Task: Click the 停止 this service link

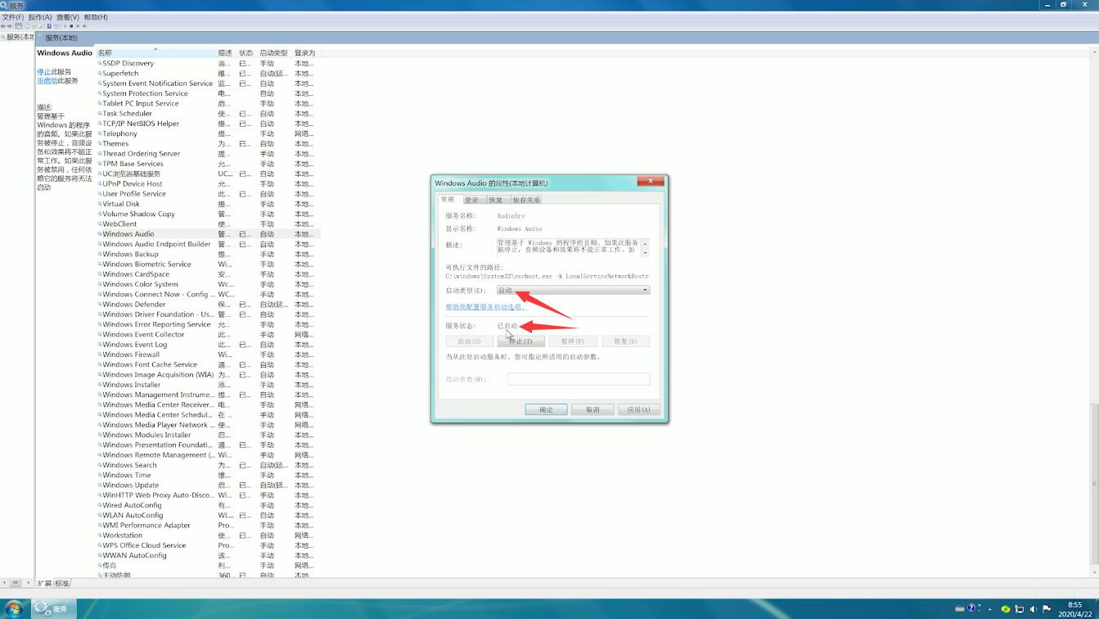Action: (43, 72)
